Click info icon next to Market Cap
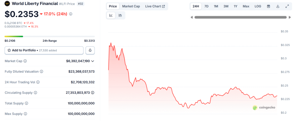 25,61
